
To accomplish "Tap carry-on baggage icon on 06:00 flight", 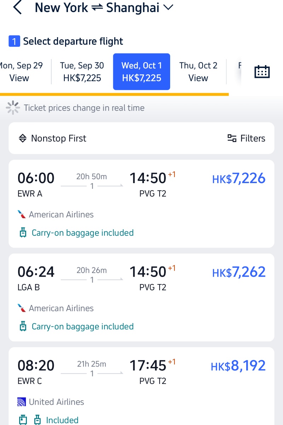I will [x=23, y=233].
